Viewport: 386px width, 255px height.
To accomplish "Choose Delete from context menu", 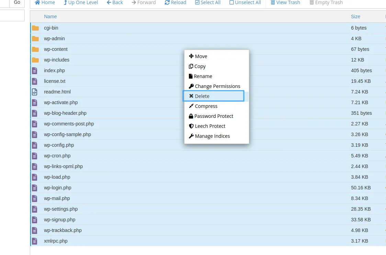I will [213, 96].
